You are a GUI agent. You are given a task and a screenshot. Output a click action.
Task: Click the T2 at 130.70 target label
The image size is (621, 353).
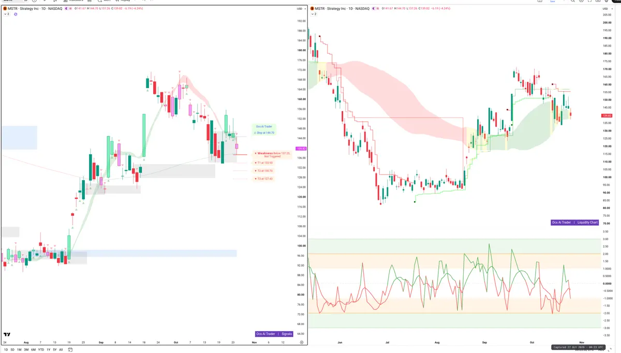(263, 170)
